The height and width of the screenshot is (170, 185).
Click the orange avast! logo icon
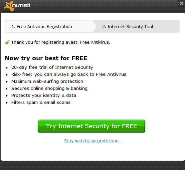[x=9, y=6]
